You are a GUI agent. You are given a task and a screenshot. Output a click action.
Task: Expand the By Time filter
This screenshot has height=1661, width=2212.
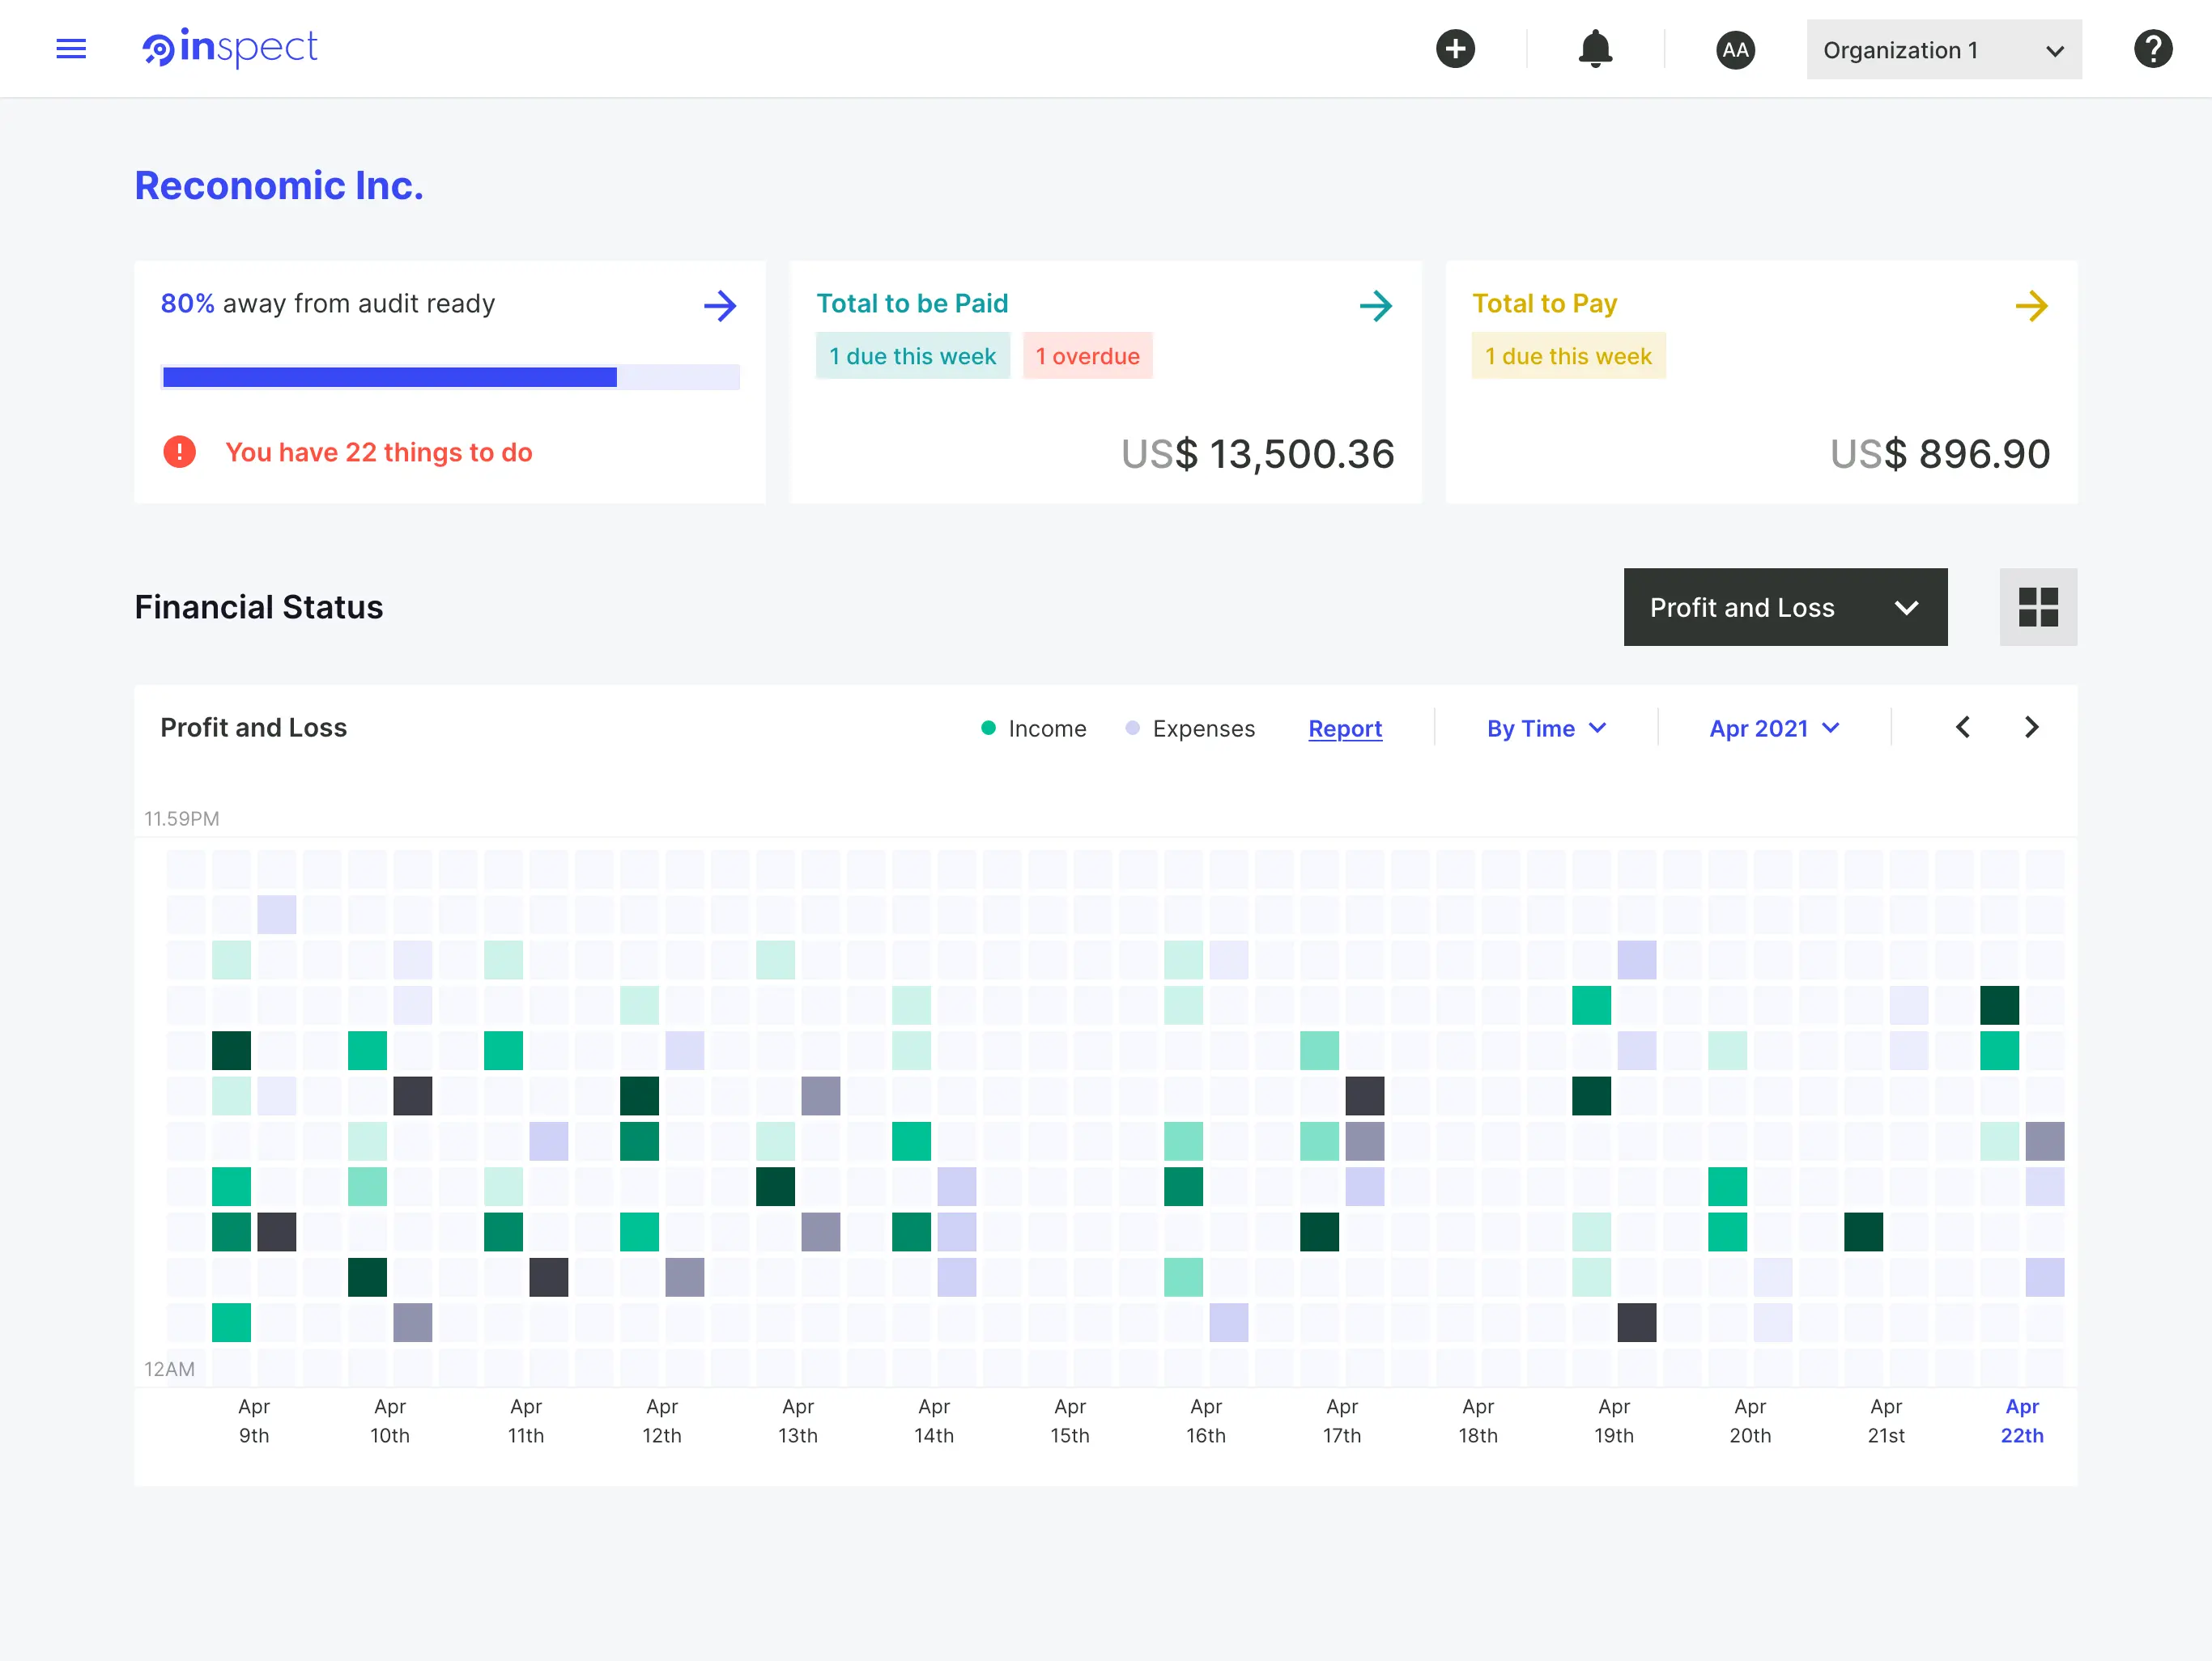(1546, 728)
